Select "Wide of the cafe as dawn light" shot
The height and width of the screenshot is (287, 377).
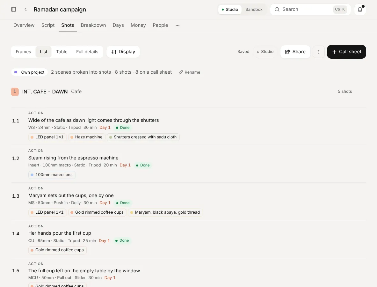point(93,120)
